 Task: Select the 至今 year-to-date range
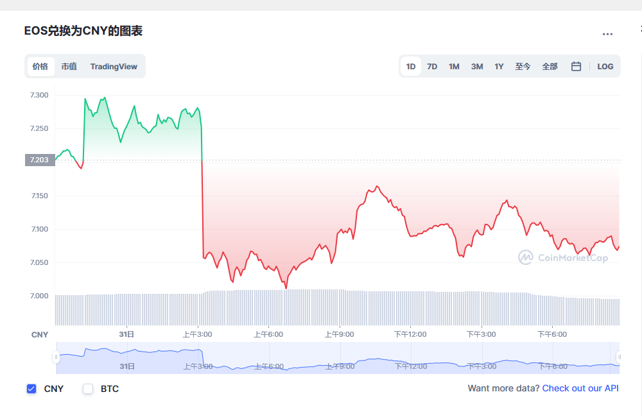tap(523, 66)
